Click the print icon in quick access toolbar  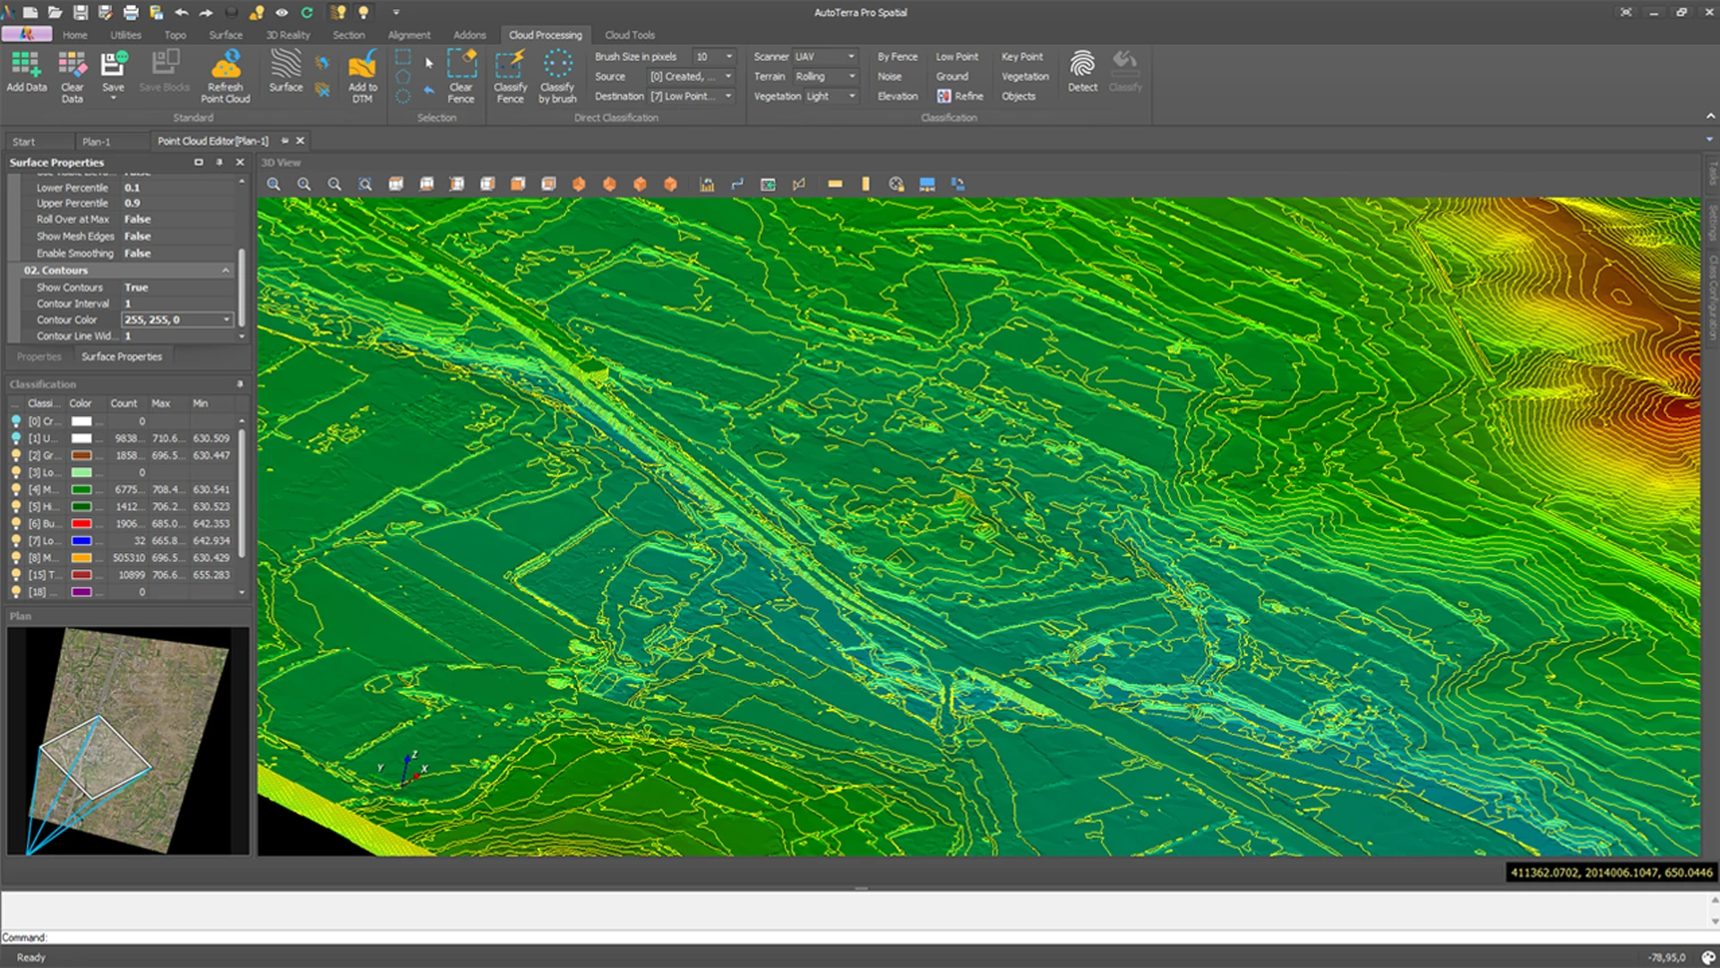(131, 13)
